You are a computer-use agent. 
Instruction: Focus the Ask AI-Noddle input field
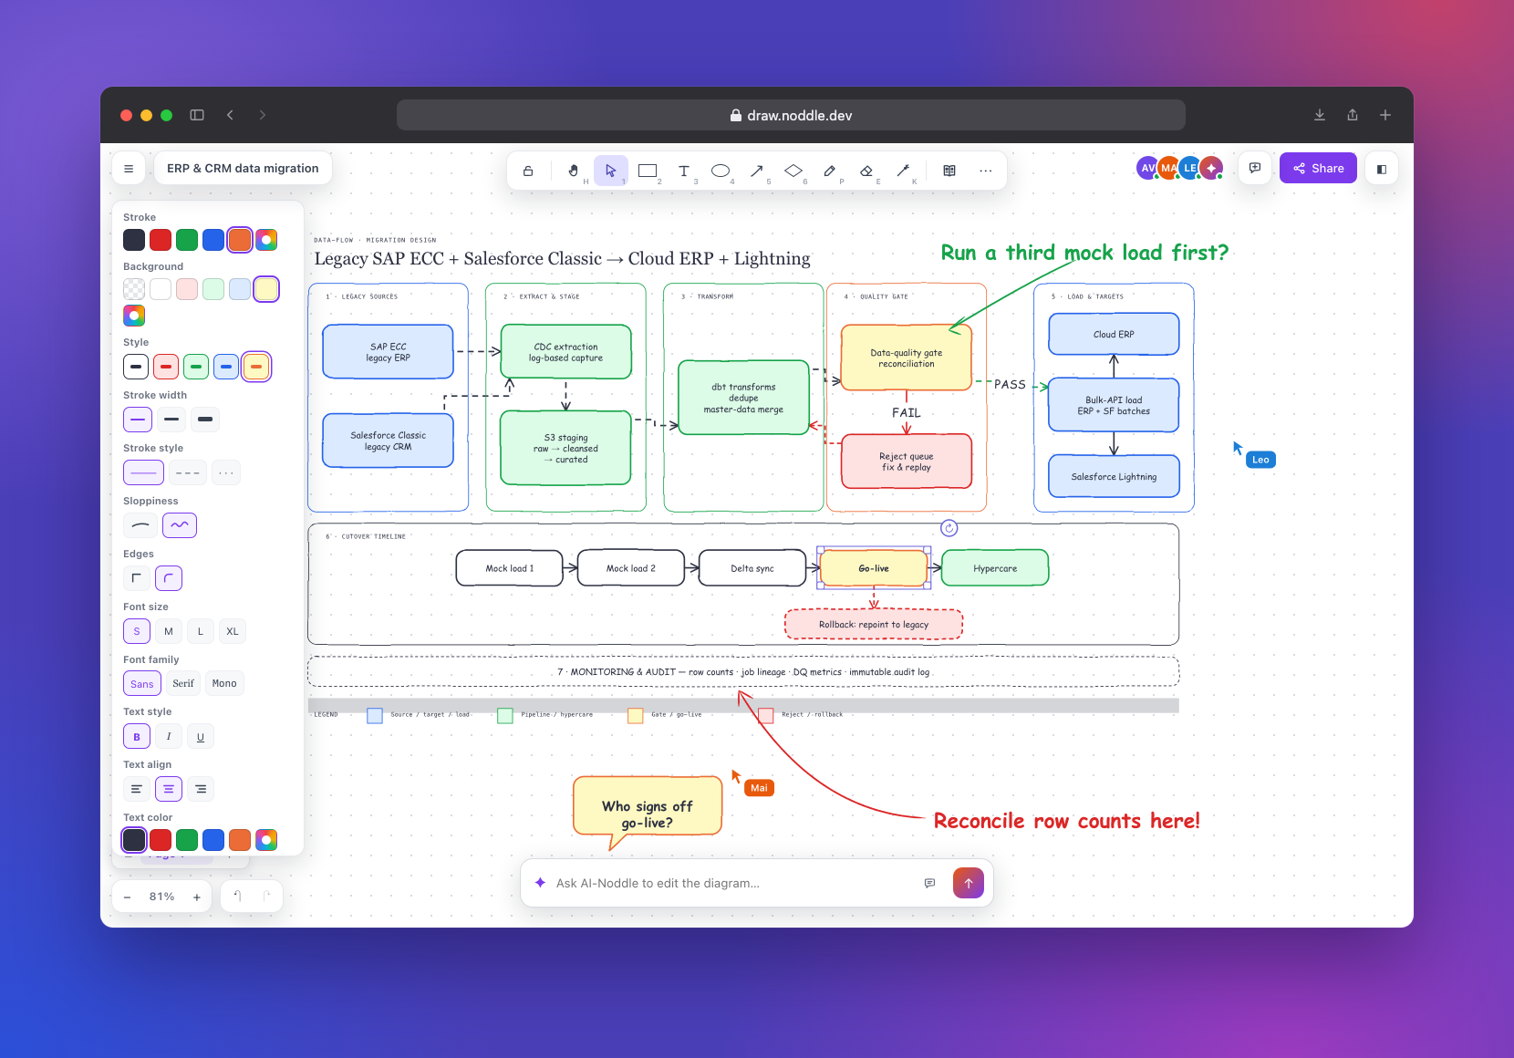(730, 883)
